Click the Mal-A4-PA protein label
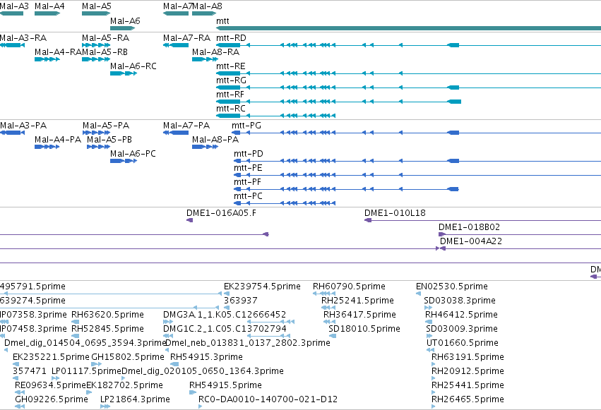Screen dimensions: 601x410 click(x=58, y=140)
